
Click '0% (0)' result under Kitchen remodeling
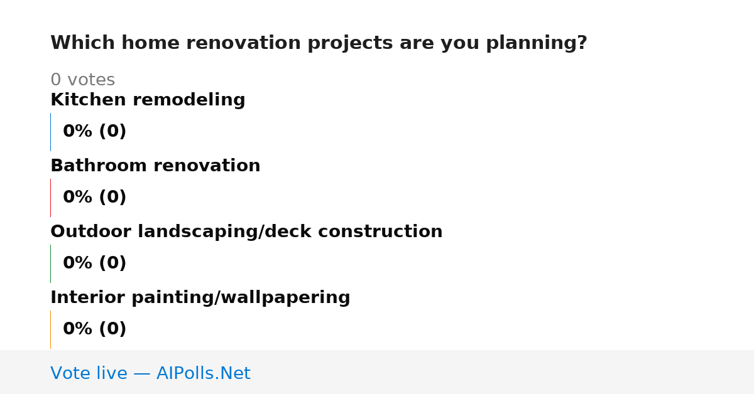(95, 132)
